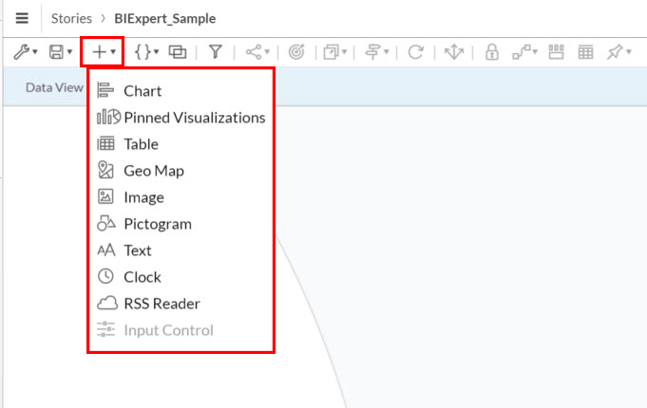Click the overlapping rectangles copy icon

178,52
